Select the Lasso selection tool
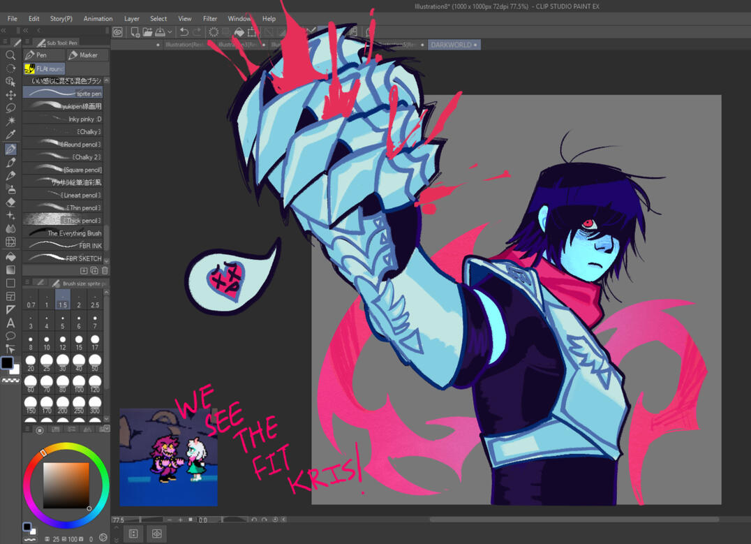The image size is (751, 544). (x=10, y=108)
